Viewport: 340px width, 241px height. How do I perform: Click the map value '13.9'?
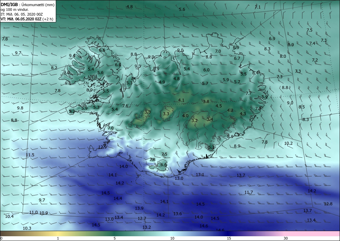coord(139,208)
